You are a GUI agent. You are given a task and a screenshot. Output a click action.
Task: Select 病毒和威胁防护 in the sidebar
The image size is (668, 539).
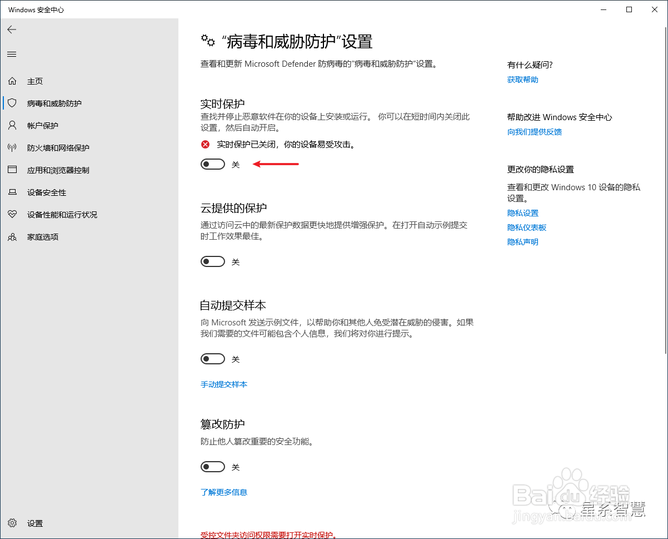pyautogui.click(x=54, y=103)
